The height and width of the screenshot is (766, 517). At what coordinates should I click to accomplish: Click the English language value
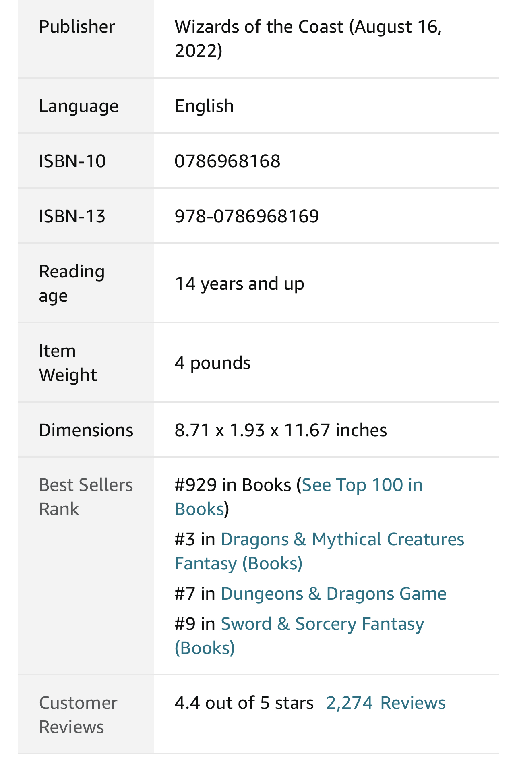(x=204, y=106)
